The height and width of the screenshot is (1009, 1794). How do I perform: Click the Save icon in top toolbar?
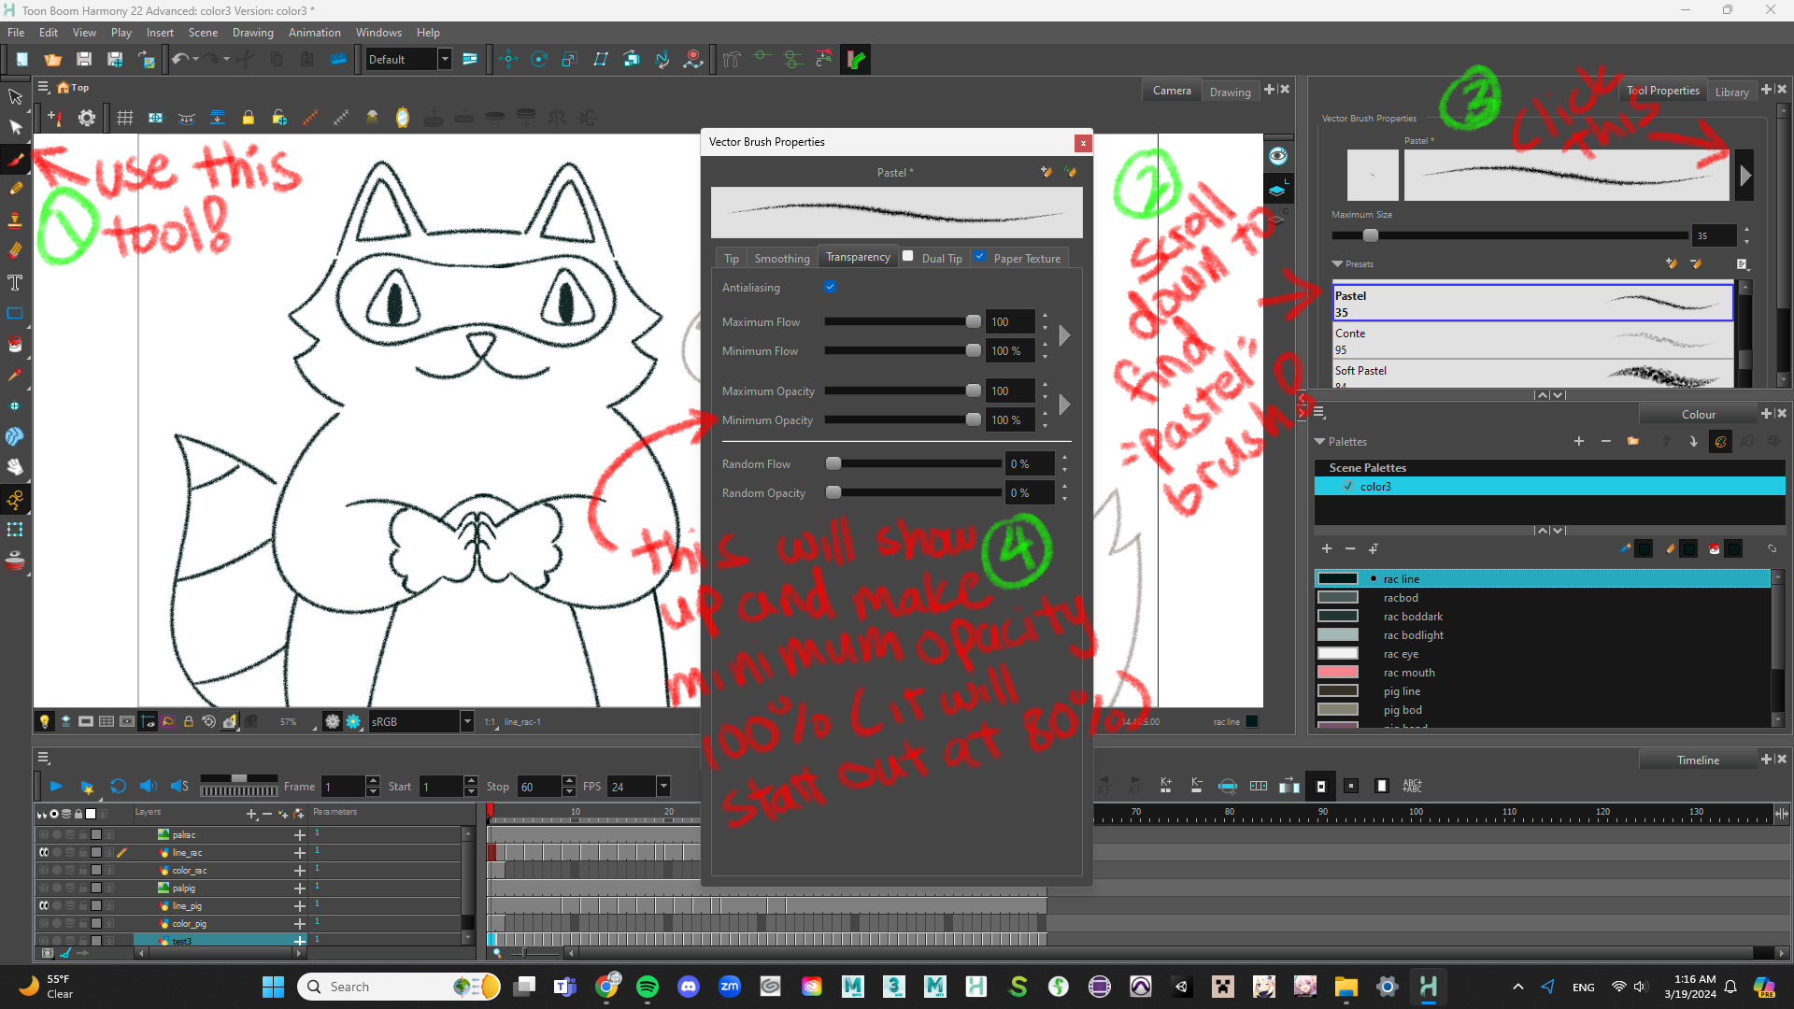[84, 60]
